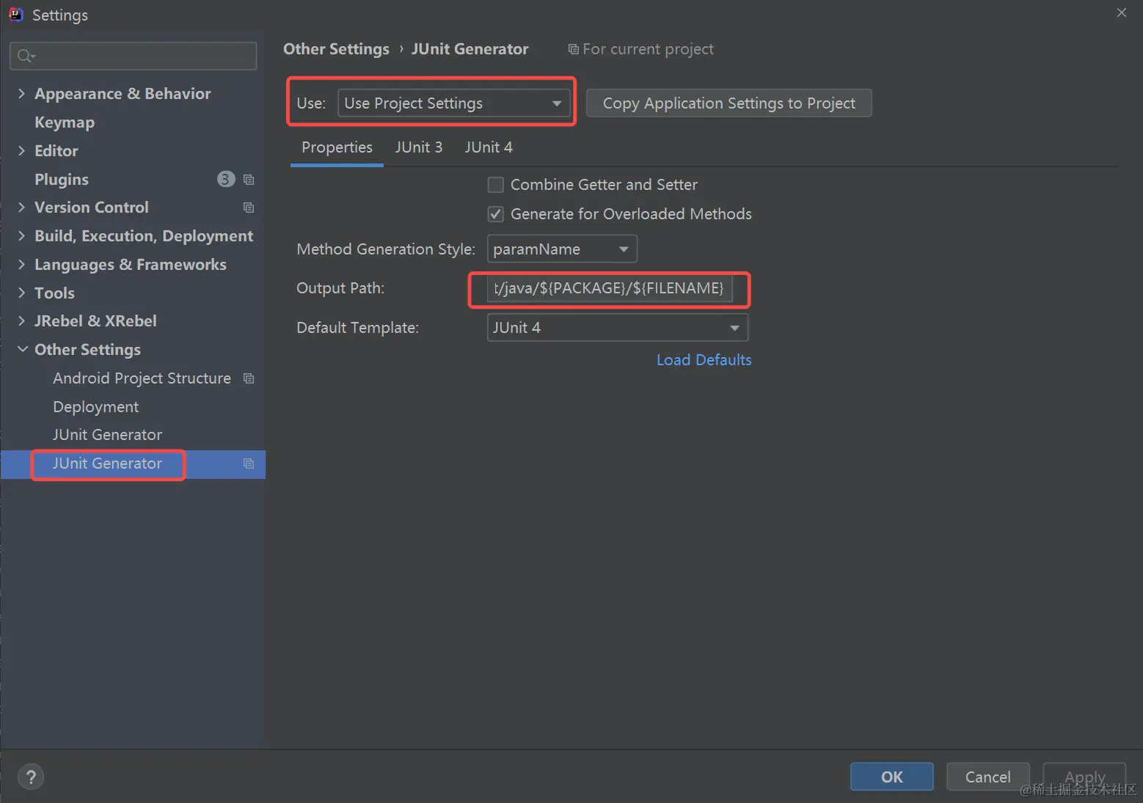Open the help question mark button
This screenshot has height=803, width=1143.
(31, 777)
